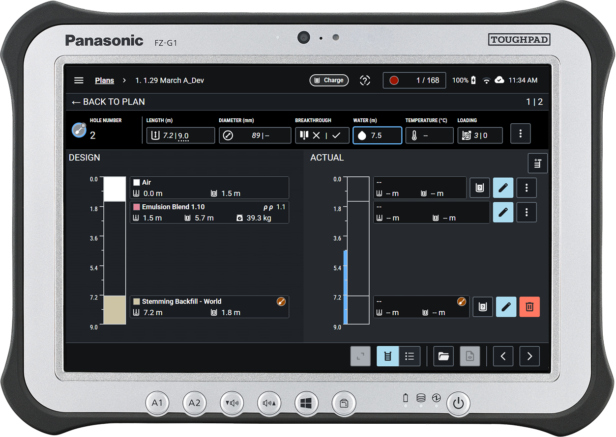616x437 pixels.
Task: Click the white Air color swatch
Action: pyautogui.click(x=137, y=183)
